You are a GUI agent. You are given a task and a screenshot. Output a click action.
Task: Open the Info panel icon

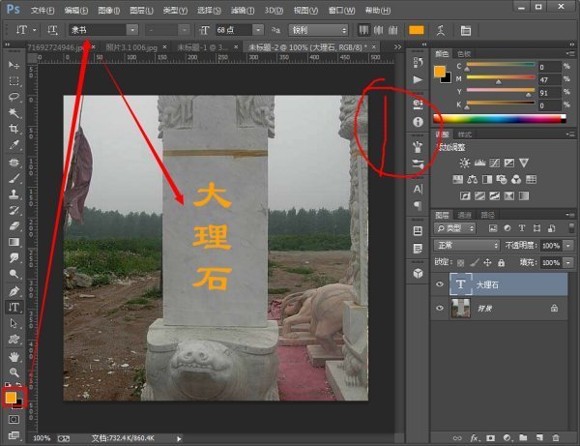[x=418, y=123]
